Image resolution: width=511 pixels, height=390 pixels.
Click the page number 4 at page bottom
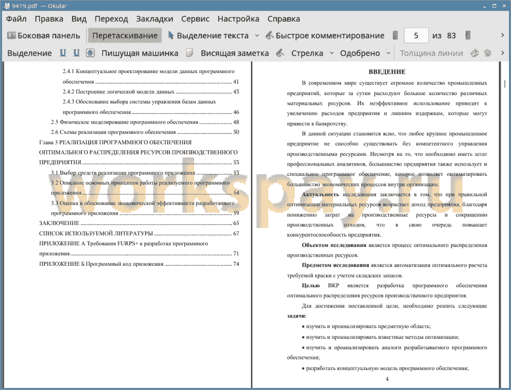(x=387, y=379)
